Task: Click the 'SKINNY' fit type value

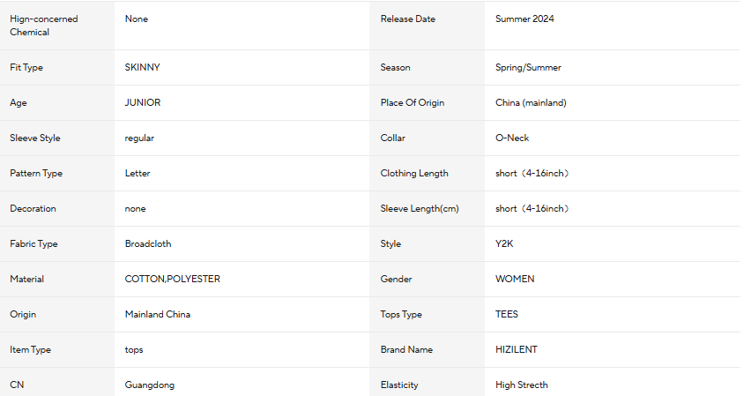Action: pos(143,68)
